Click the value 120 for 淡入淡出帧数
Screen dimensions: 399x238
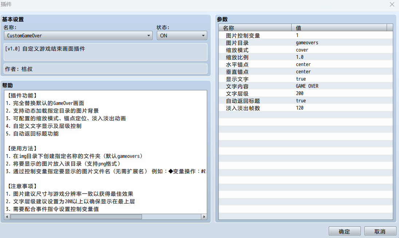coord(300,108)
